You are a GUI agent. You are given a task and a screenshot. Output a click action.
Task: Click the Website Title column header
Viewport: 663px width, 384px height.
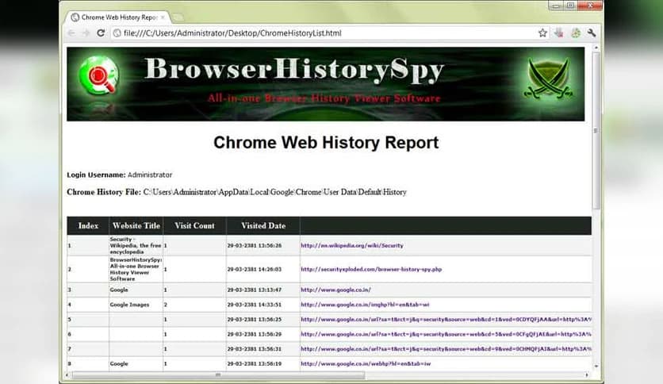pos(136,226)
